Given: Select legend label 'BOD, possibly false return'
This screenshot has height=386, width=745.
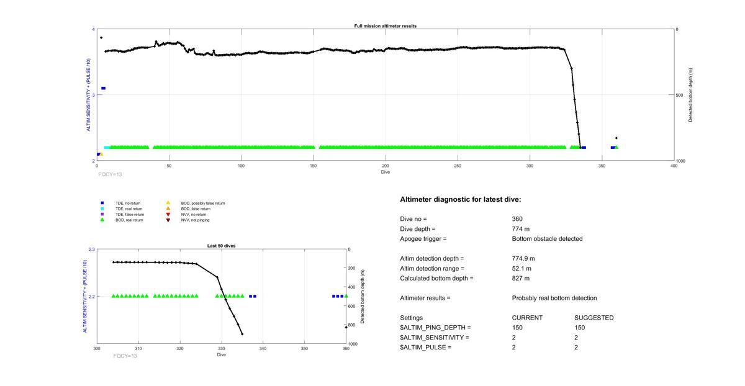Looking at the screenshot, I should 203,203.
